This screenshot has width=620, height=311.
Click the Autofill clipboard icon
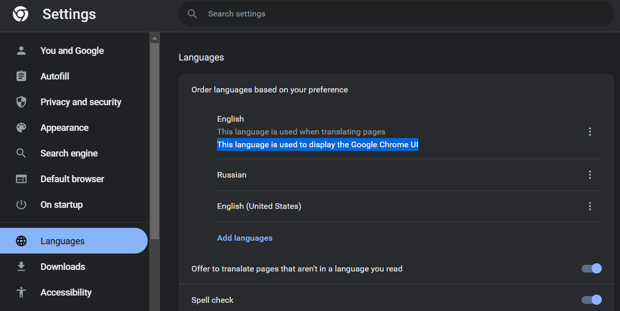pyautogui.click(x=21, y=76)
